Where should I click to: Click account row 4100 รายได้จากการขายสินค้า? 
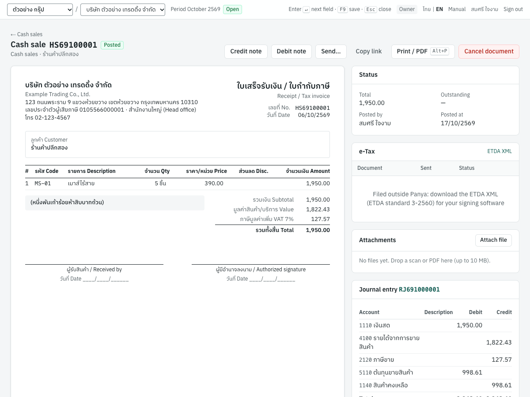tap(435, 343)
